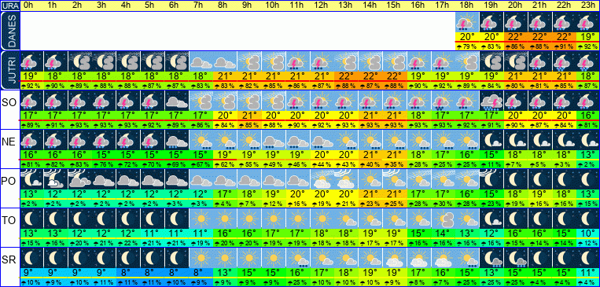Click the SO 19h heavy storm icon
The width and height of the screenshot is (600, 287).
(x=491, y=101)
